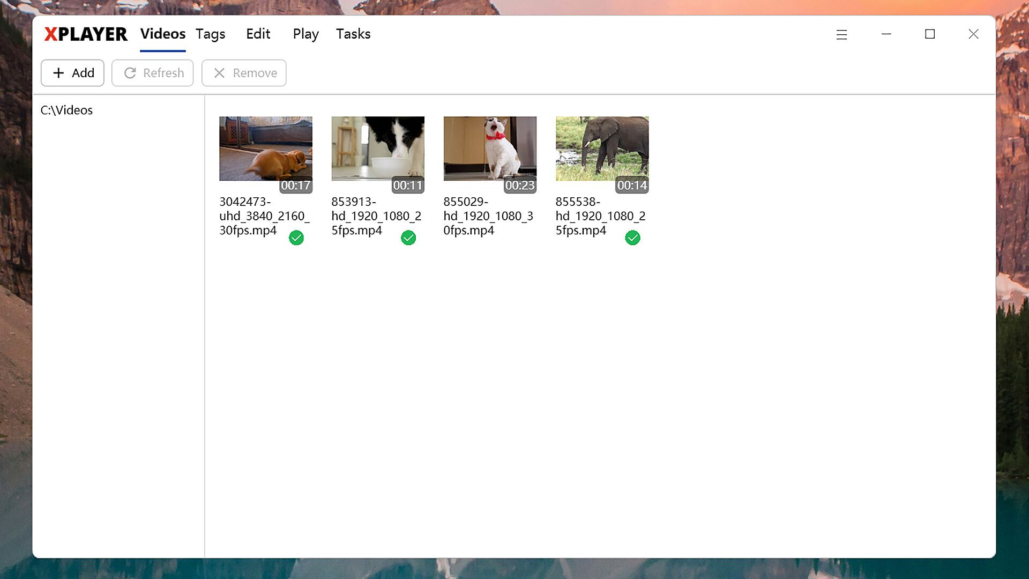The width and height of the screenshot is (1029, 579).
Task: Select the elephant video thumbnail
Action: coord(602,149)
